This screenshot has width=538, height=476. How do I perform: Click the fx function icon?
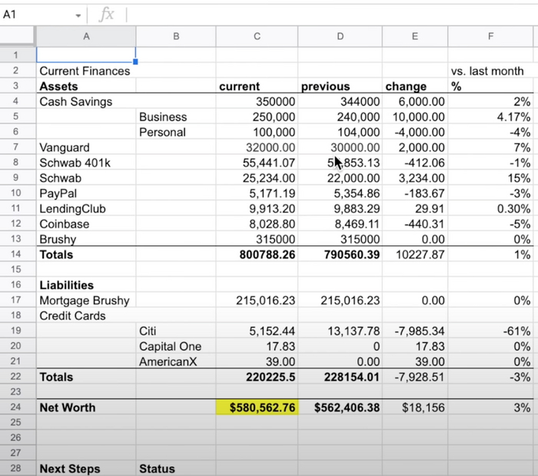tap(107, 15)
